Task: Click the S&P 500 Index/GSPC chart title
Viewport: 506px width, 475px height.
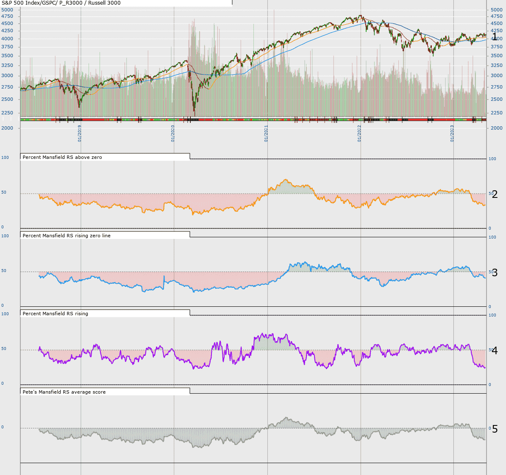Action: [61, 3]
